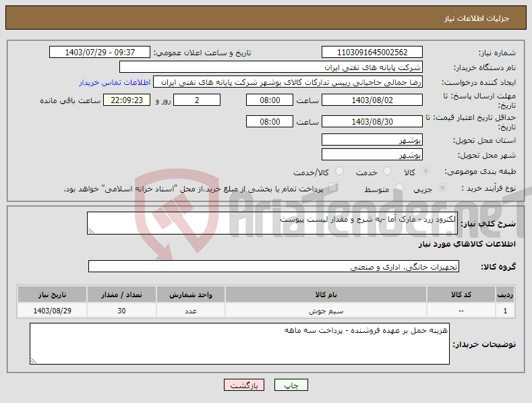The width and height of the screenshot is (532, 403).
Task: Click the تعداد / مقدار column header
Action: tap(121, 294)
